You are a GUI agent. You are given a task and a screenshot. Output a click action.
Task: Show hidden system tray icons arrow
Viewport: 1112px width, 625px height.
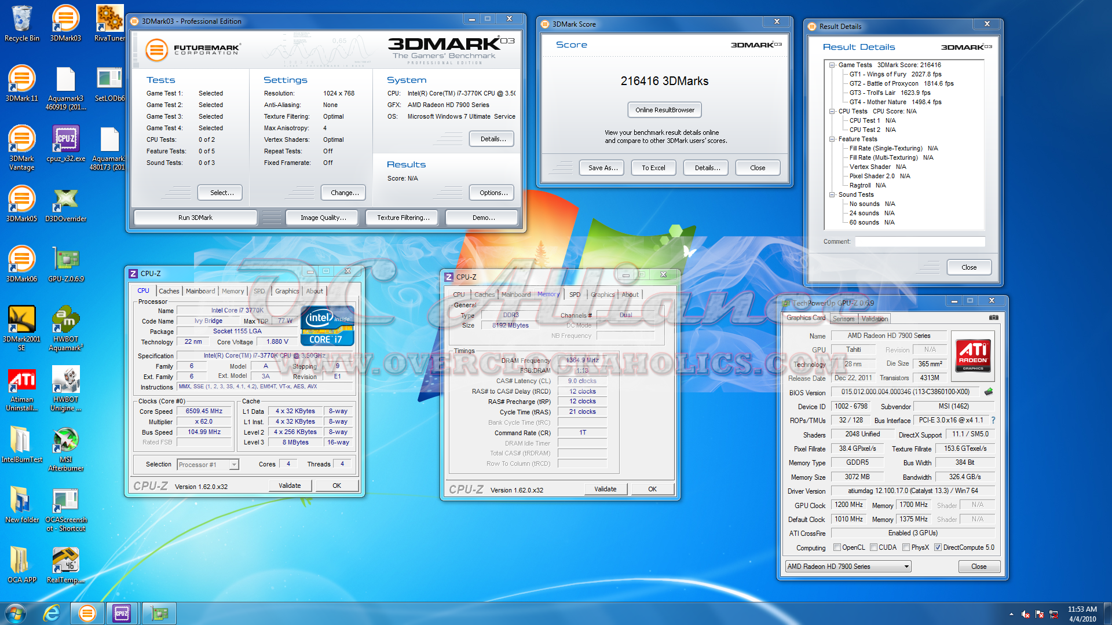coord(1011,614)
